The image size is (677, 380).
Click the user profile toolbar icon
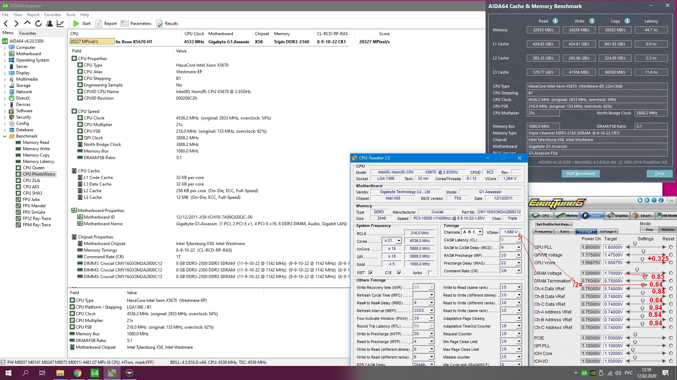point(49,24)
